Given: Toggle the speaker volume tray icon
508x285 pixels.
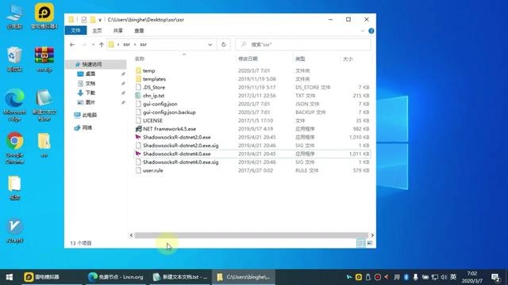Looking at the screenshot, I should (444, 277).
